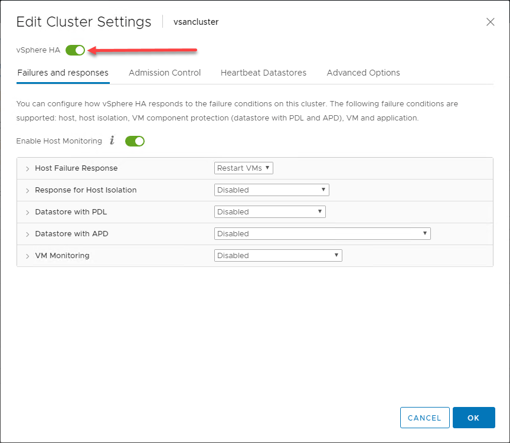Open Datastore with APD dropdown
Viewport: 510px width, 443px height.
coord(322,233)
